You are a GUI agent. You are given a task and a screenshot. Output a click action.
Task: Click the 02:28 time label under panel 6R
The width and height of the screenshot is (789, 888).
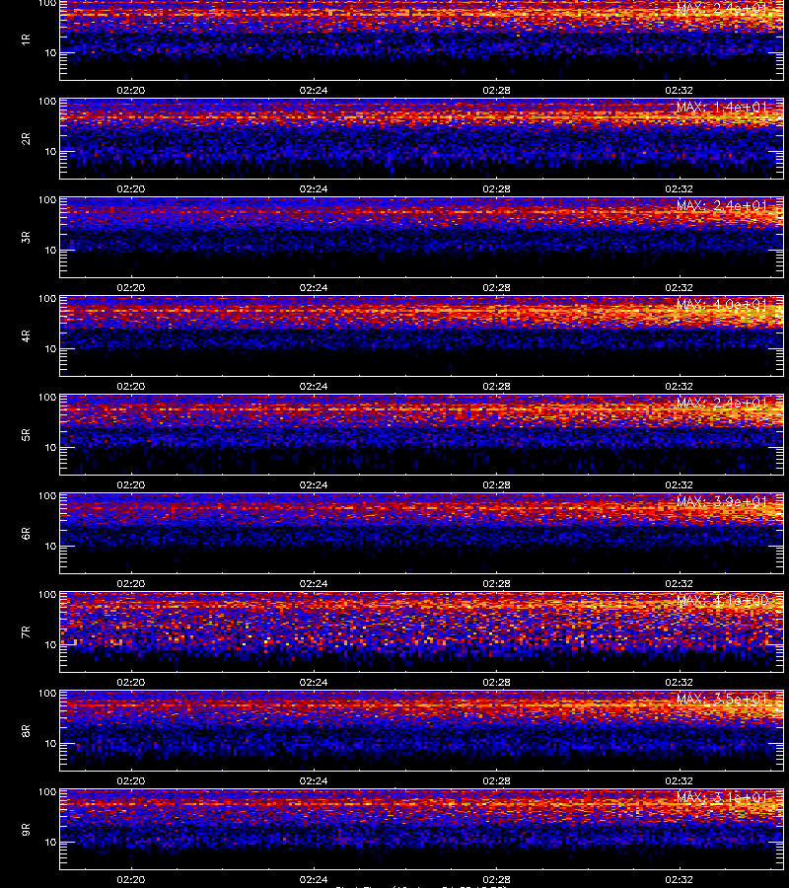496,583
